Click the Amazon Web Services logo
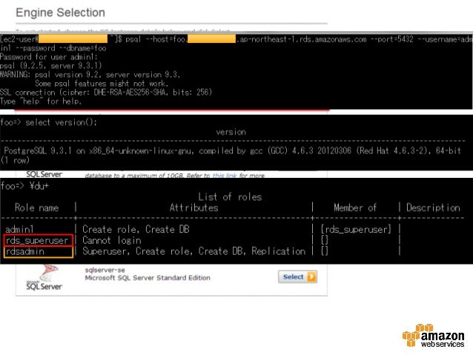 coord(433,336)
